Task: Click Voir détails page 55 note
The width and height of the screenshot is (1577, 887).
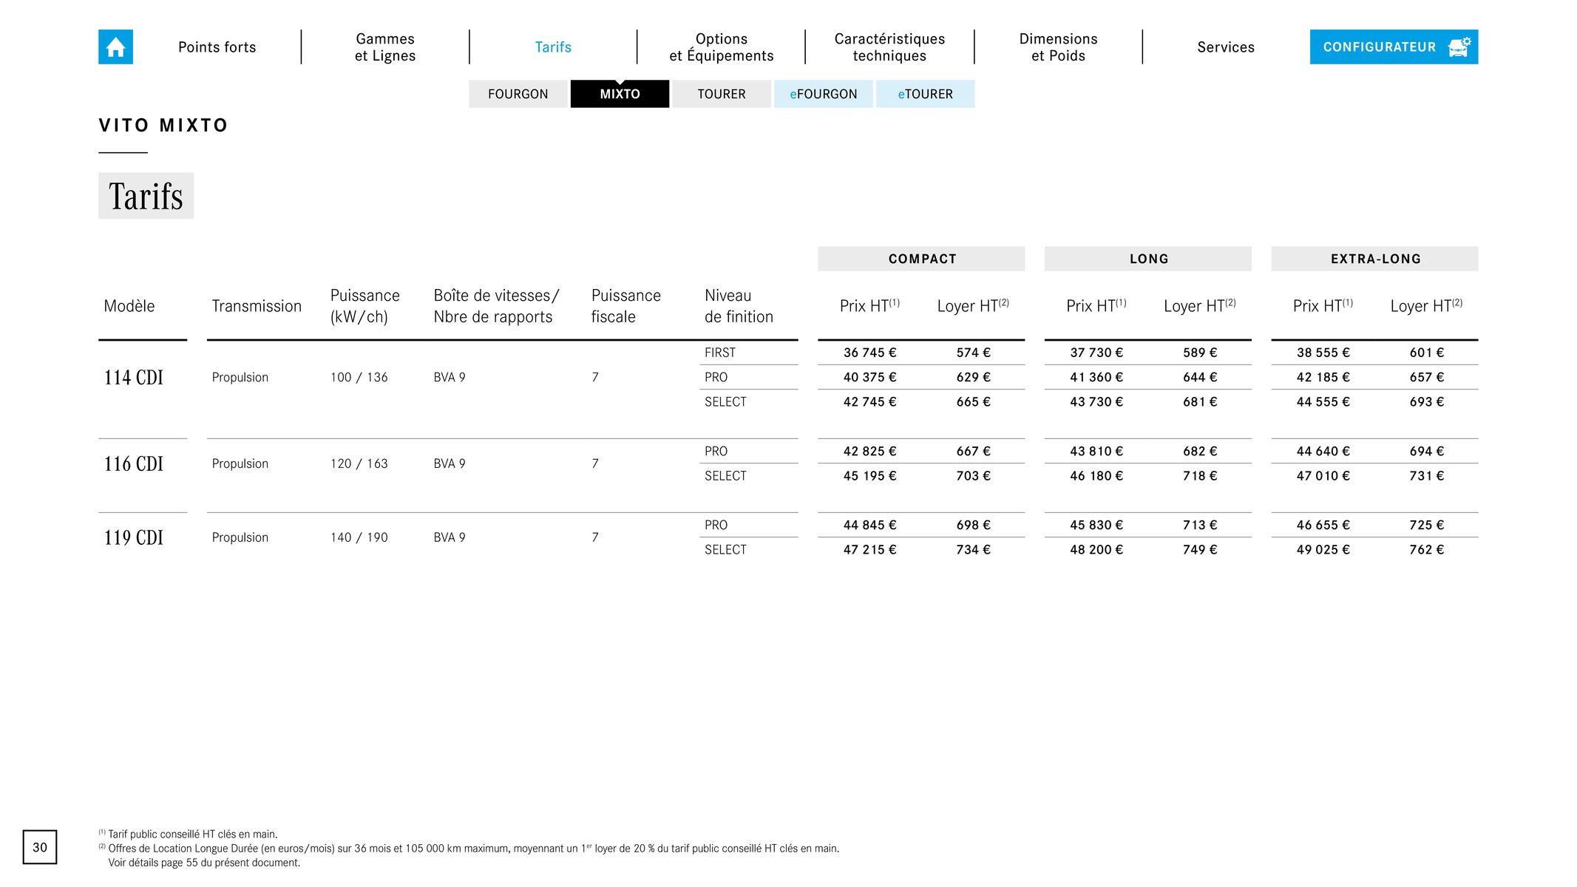Action: click(x=204, y=863)
